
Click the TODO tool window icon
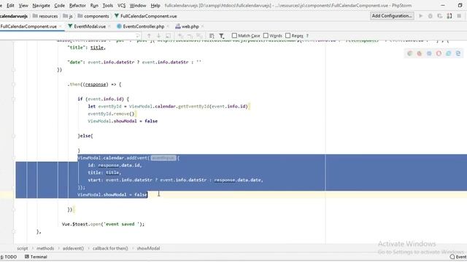[x=9, y=257]
